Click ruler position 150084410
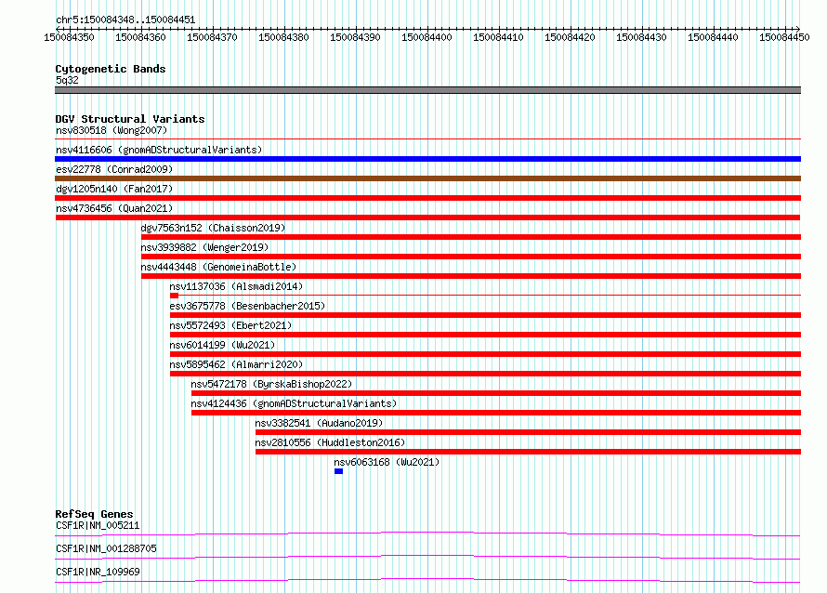This screenshot has width=827, height=593. click(x=498, y=37)
